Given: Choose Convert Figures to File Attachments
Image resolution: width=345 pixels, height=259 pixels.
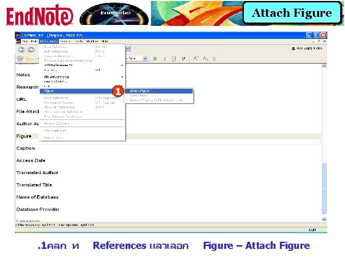Looking at the screenshot, I should click(x=159, y=100).
